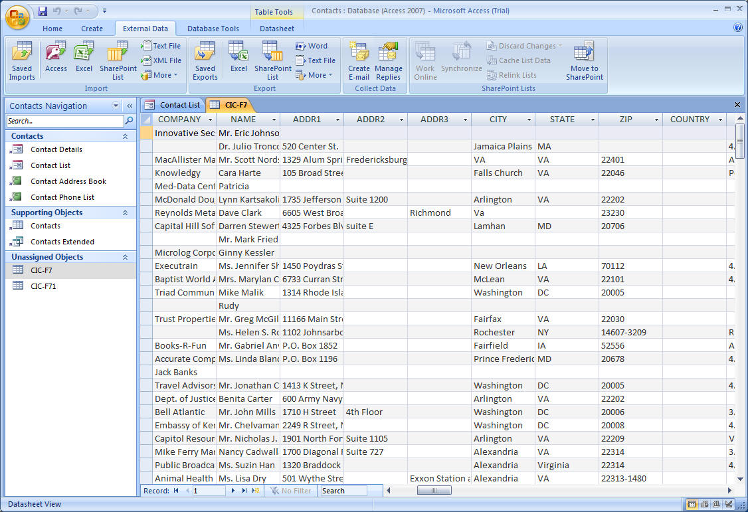Open Contacts Navigation category dropdown

tap(116, 106)
